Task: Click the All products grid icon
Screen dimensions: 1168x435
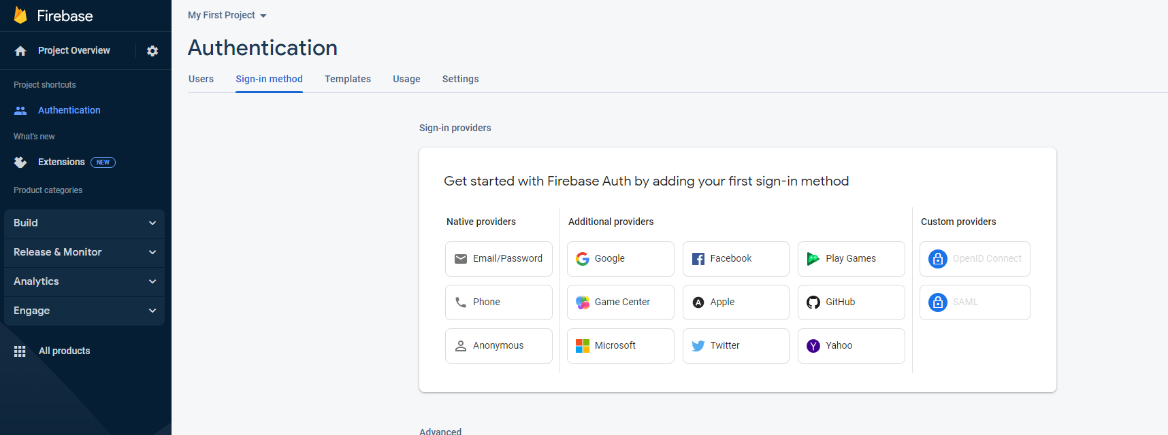Action: (20, 351)
